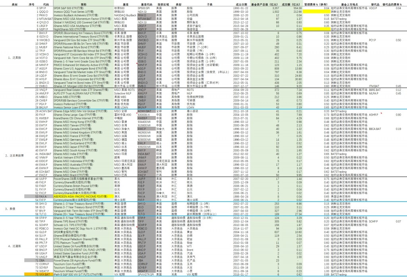Select the 基金资产总值（亿元） header
The image size is (407, 280).
coord(264,4)
